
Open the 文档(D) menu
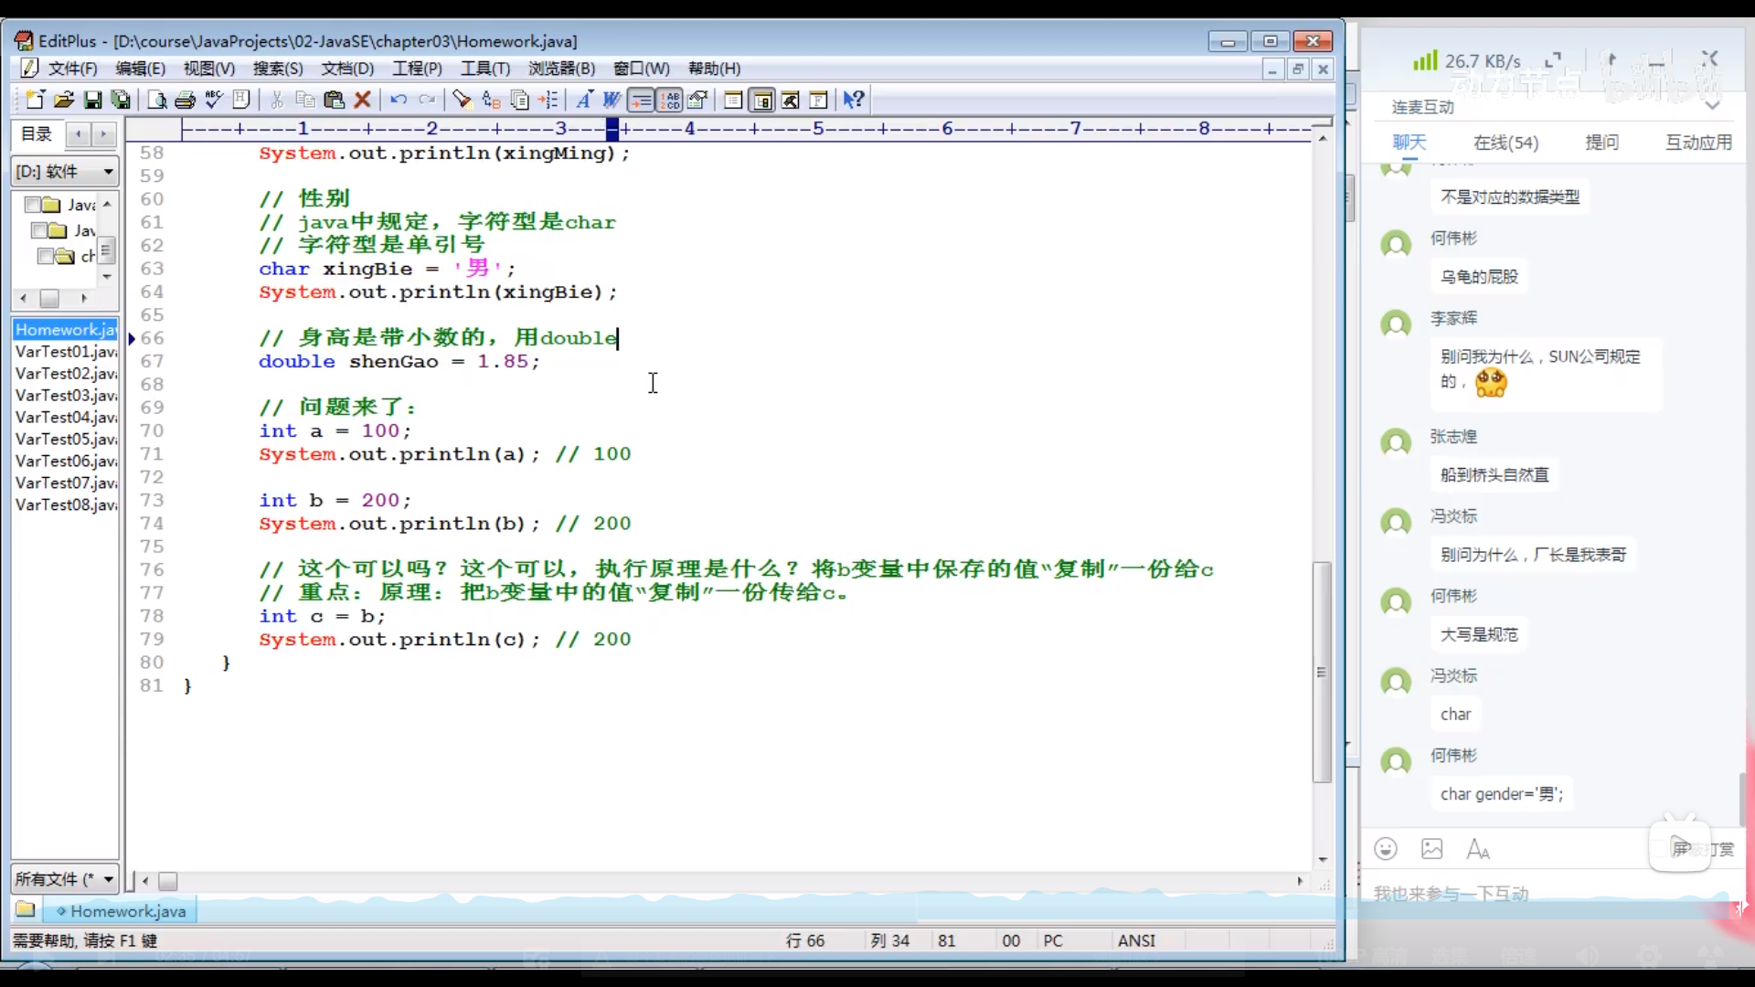(x=346, y=69)
